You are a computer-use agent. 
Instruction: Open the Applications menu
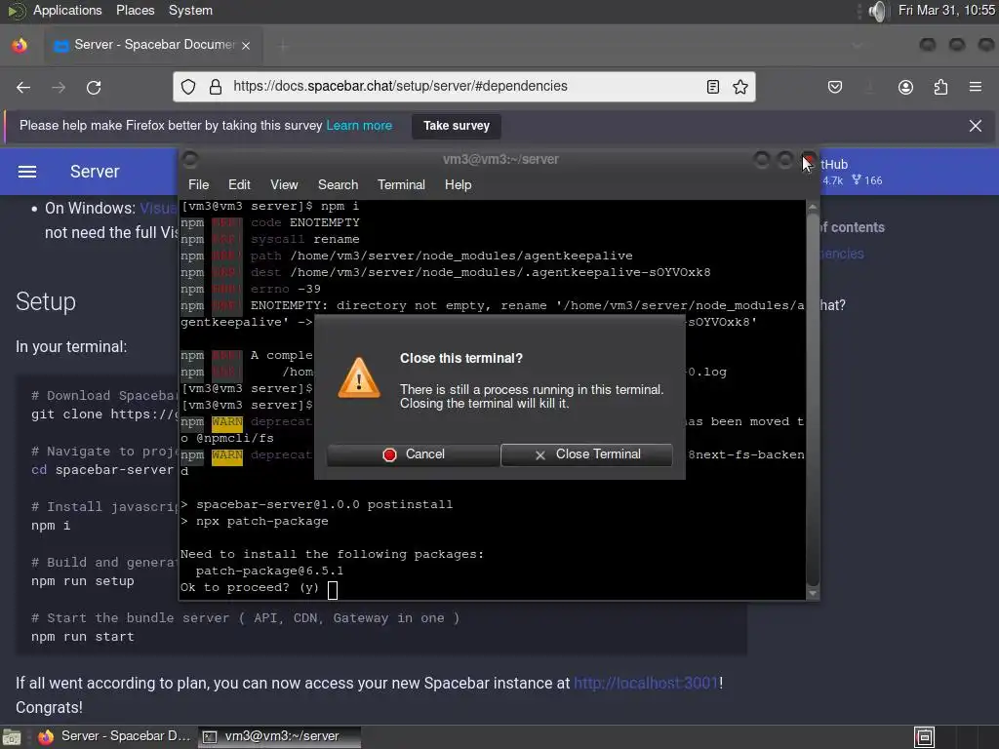click(67, 10)
